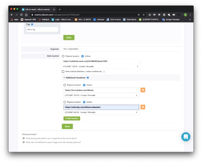The width and height of the screenshot is (202, 163).
Task: Open the Login - idloom-eve... bookmark
Action: (x=62, y=20)
